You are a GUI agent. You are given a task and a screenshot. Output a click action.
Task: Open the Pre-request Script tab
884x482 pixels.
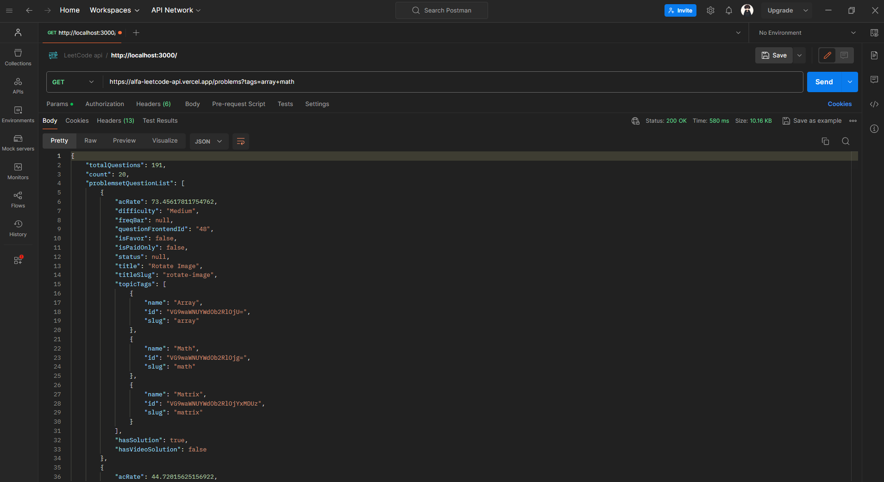click(x=238, y=104)
